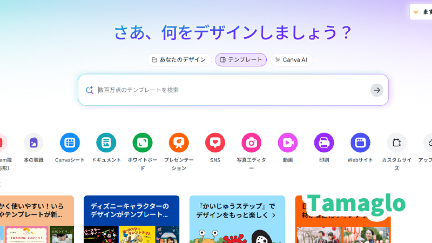Open the Canvaシート icon
The height and width of the screenshot is (243, 432).
click(x=70, y=143)
